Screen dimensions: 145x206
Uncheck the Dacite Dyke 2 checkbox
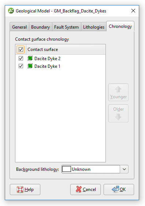[21, 58]
